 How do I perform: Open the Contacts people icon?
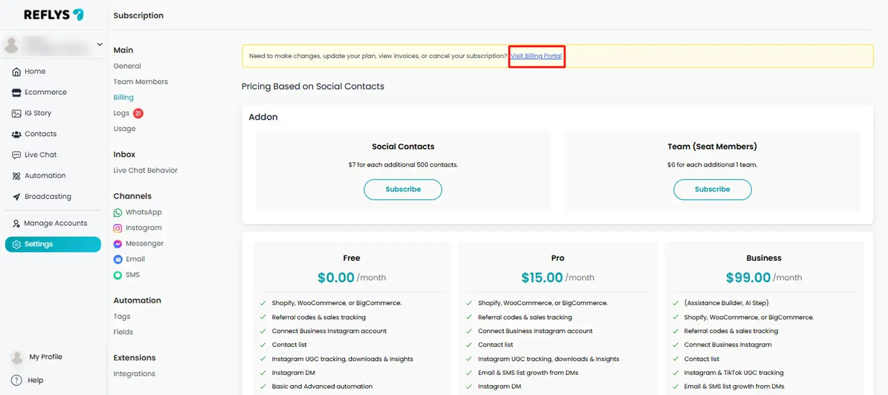pos(16,134)
